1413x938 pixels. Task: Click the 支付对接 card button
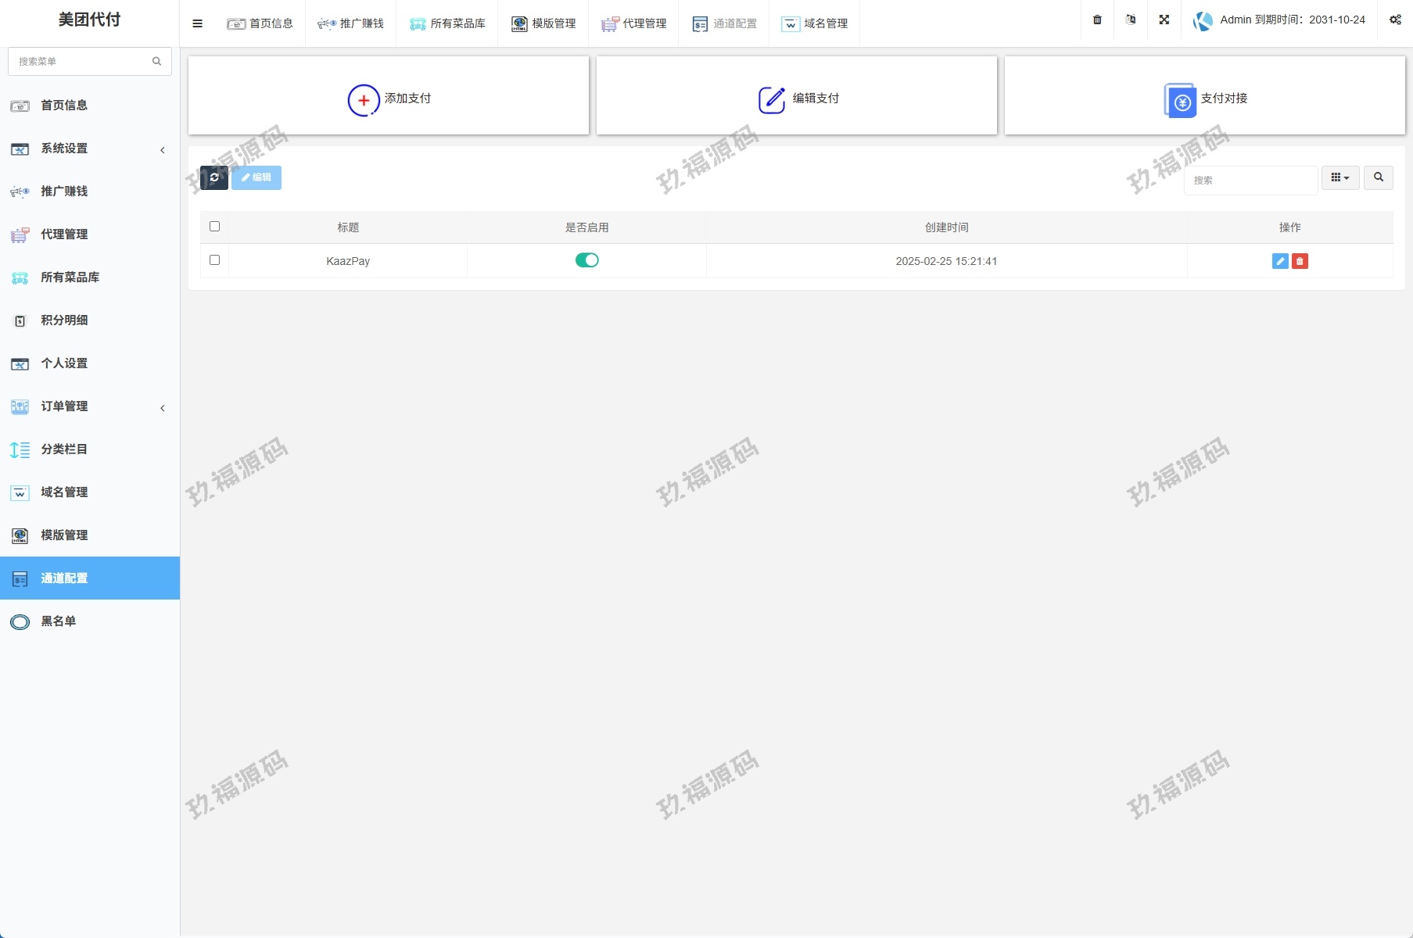tap(1204, 98)
